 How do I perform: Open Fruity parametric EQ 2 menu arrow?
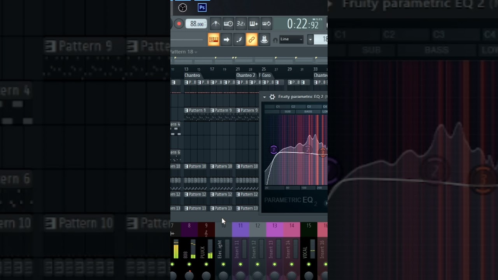(x=265, y=97)
